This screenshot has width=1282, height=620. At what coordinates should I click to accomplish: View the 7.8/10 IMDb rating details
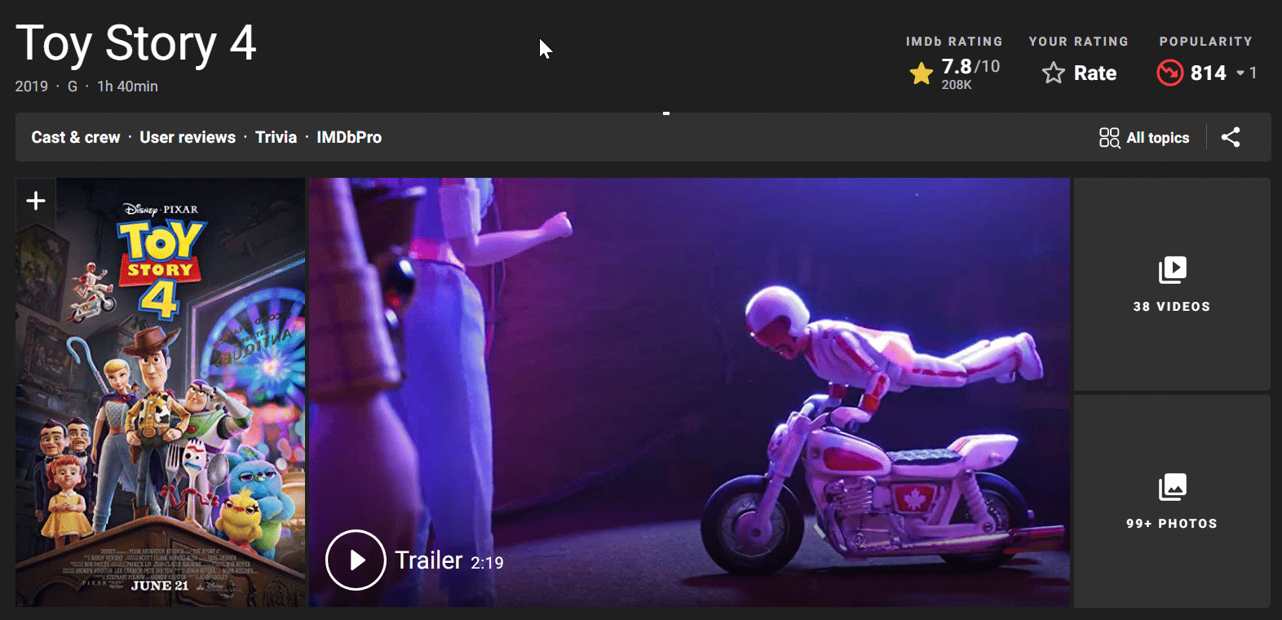[x=970, y=66]
